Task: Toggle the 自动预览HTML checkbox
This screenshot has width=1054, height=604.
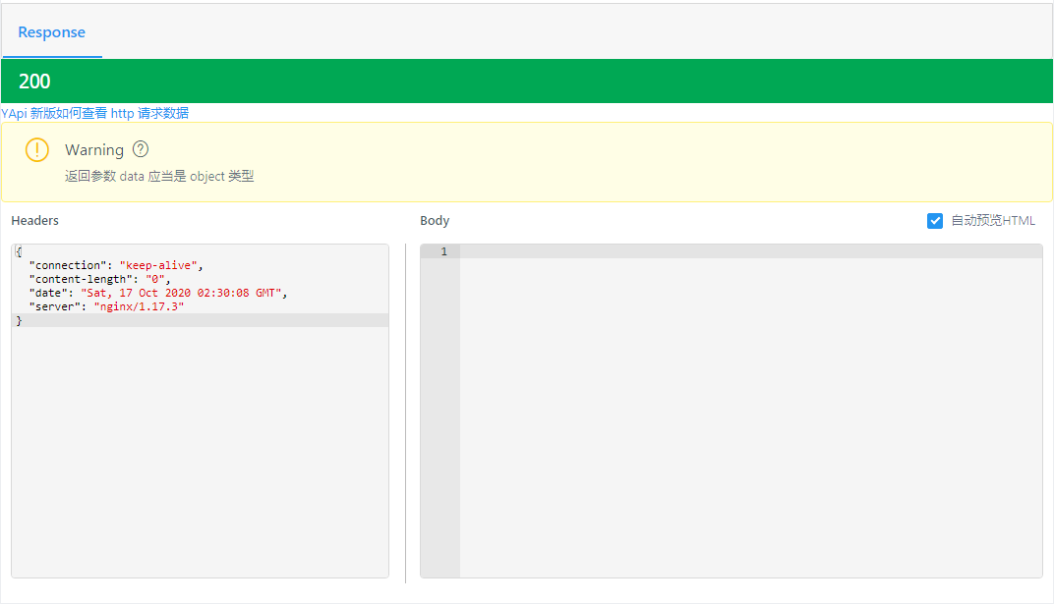Action: (x=934, y=221)
